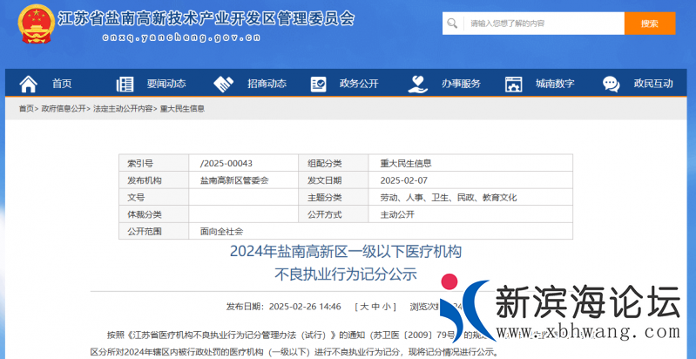The width and height of the screenshot is (696, 359).
Task: Click the house icon for 首页
Action: (29, 84)
